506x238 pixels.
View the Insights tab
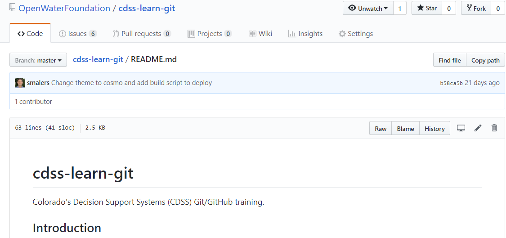(305, 34)
